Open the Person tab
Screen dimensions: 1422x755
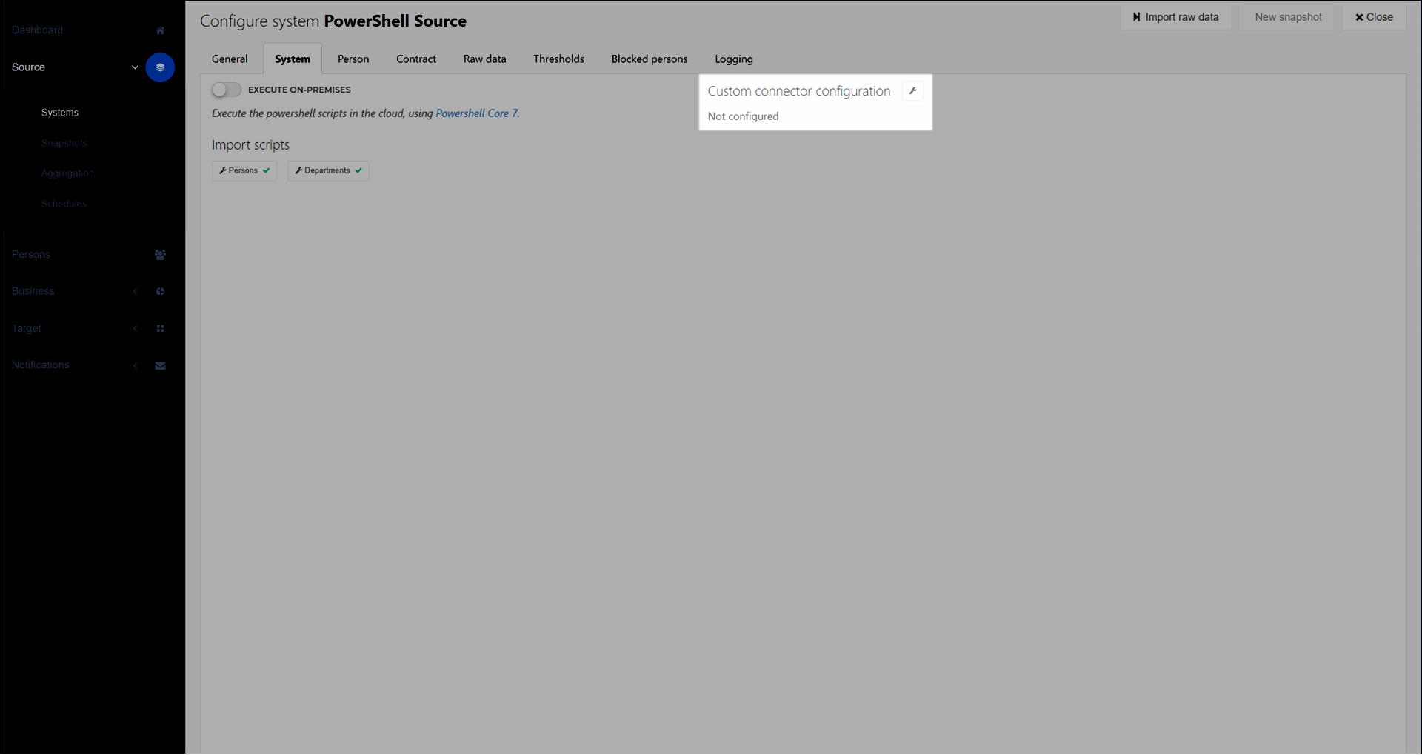click(x=353, y=59)
